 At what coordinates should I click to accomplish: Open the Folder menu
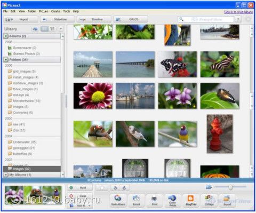[x=31, y=11]
